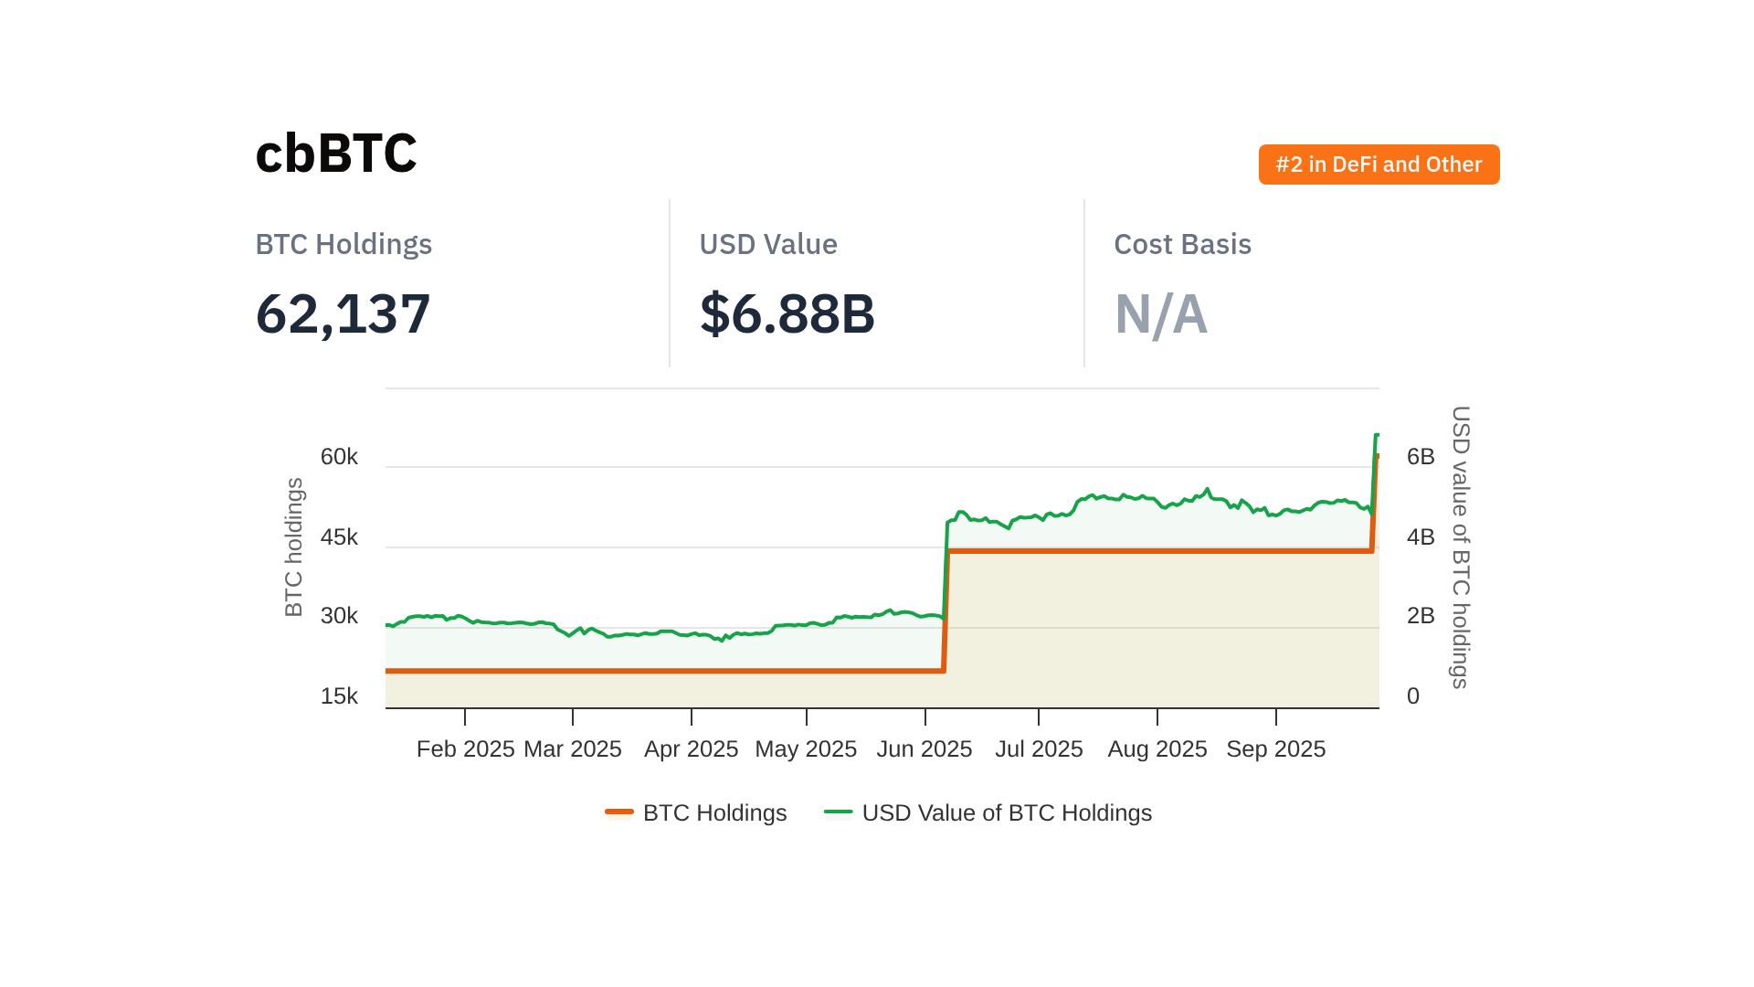Toggle USD Value of BTC Holdings legend
This screenshot has width=1754, height=987.
pyautogui.click(x=1007, y=812)
